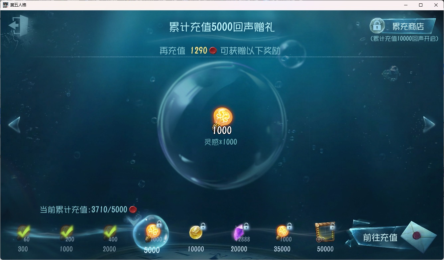The height and width of the screenshot is (260, 444).
Task: Click the 35000 tier number label
Action: click(282, 249)
